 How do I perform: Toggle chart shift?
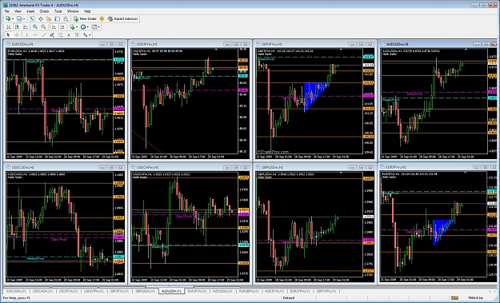click(62, 27)
